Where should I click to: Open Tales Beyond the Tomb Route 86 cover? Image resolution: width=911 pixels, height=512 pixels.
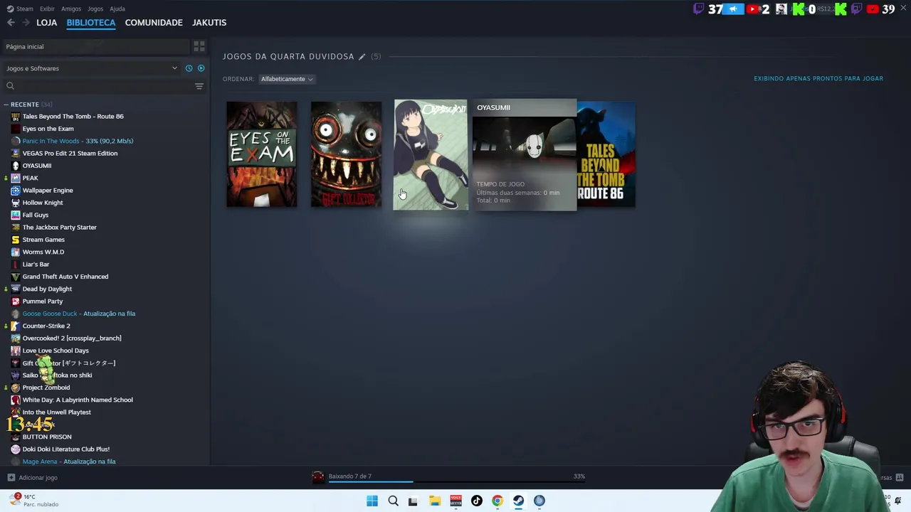pos(606,154)
